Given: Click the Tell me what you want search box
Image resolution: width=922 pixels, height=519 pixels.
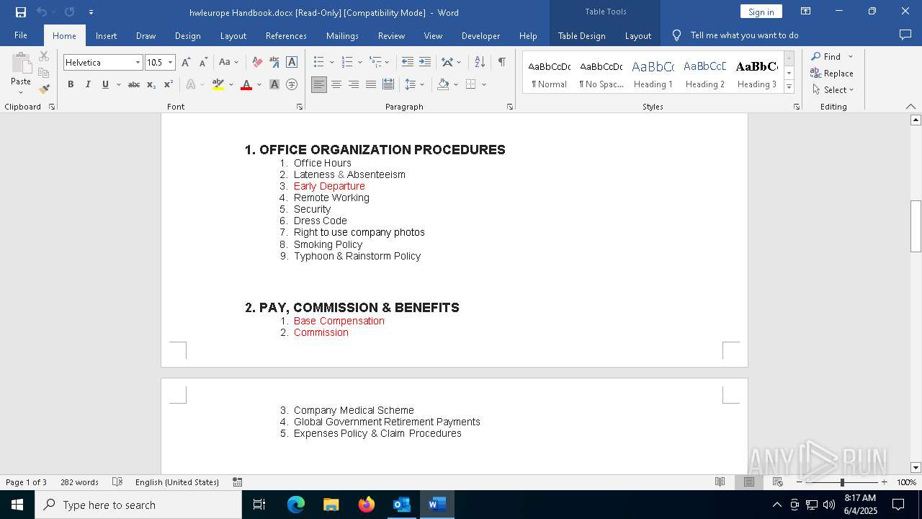Looking at the screenshot, I should click(743, 35).
